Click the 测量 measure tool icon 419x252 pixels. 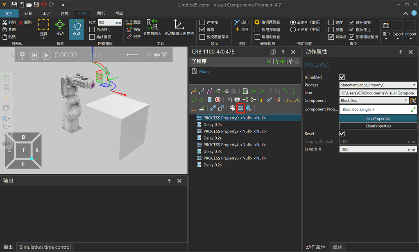coord(129,22)
